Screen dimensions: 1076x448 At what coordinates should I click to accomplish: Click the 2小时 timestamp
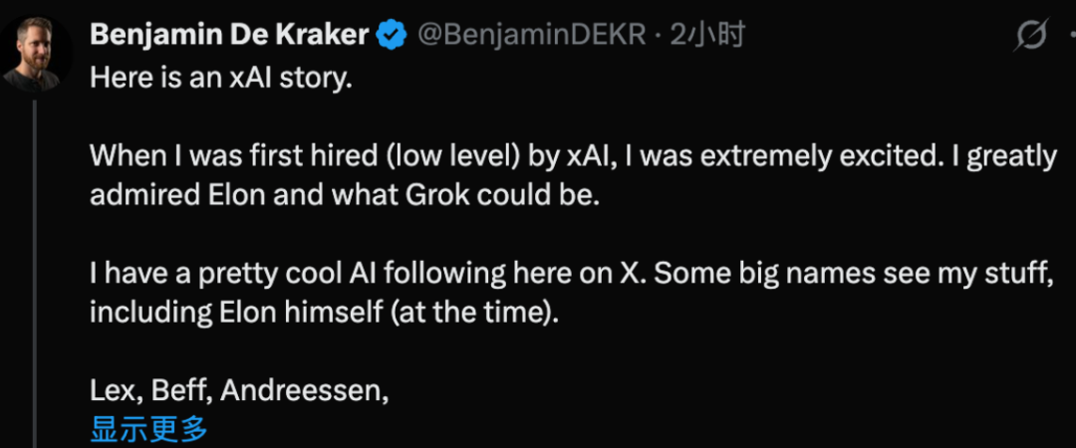pos(708,36)
